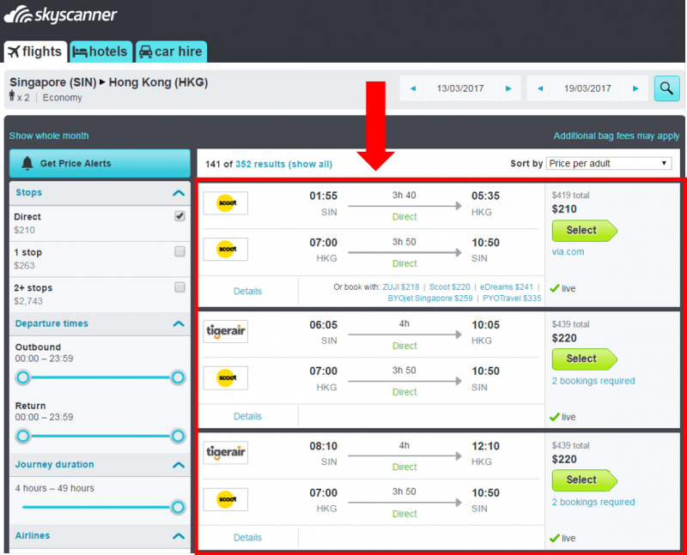Book with ZUJI $218 link
The height and width of the screenshot is (555, 687).
401,287
